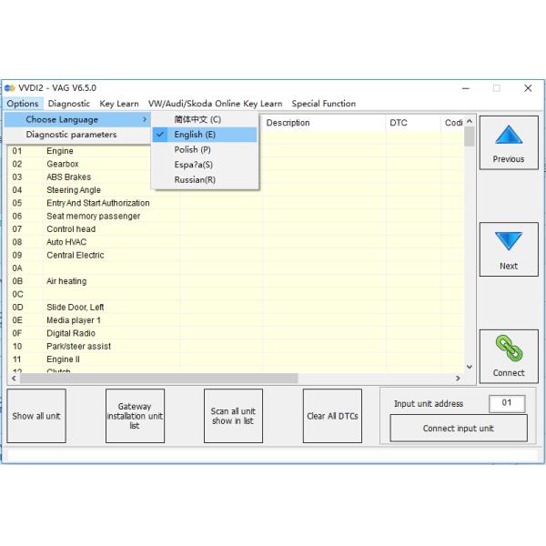Select the ABS Brakes unit row
The height and width of the screenshot is (546, 546).
coord(68,177)
